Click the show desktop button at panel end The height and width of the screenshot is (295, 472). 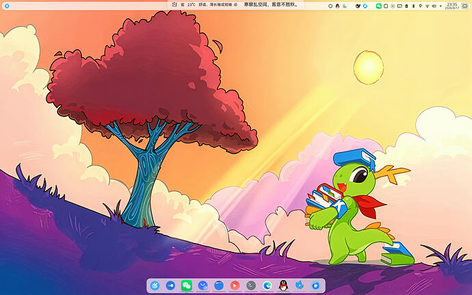coord(464,6)
